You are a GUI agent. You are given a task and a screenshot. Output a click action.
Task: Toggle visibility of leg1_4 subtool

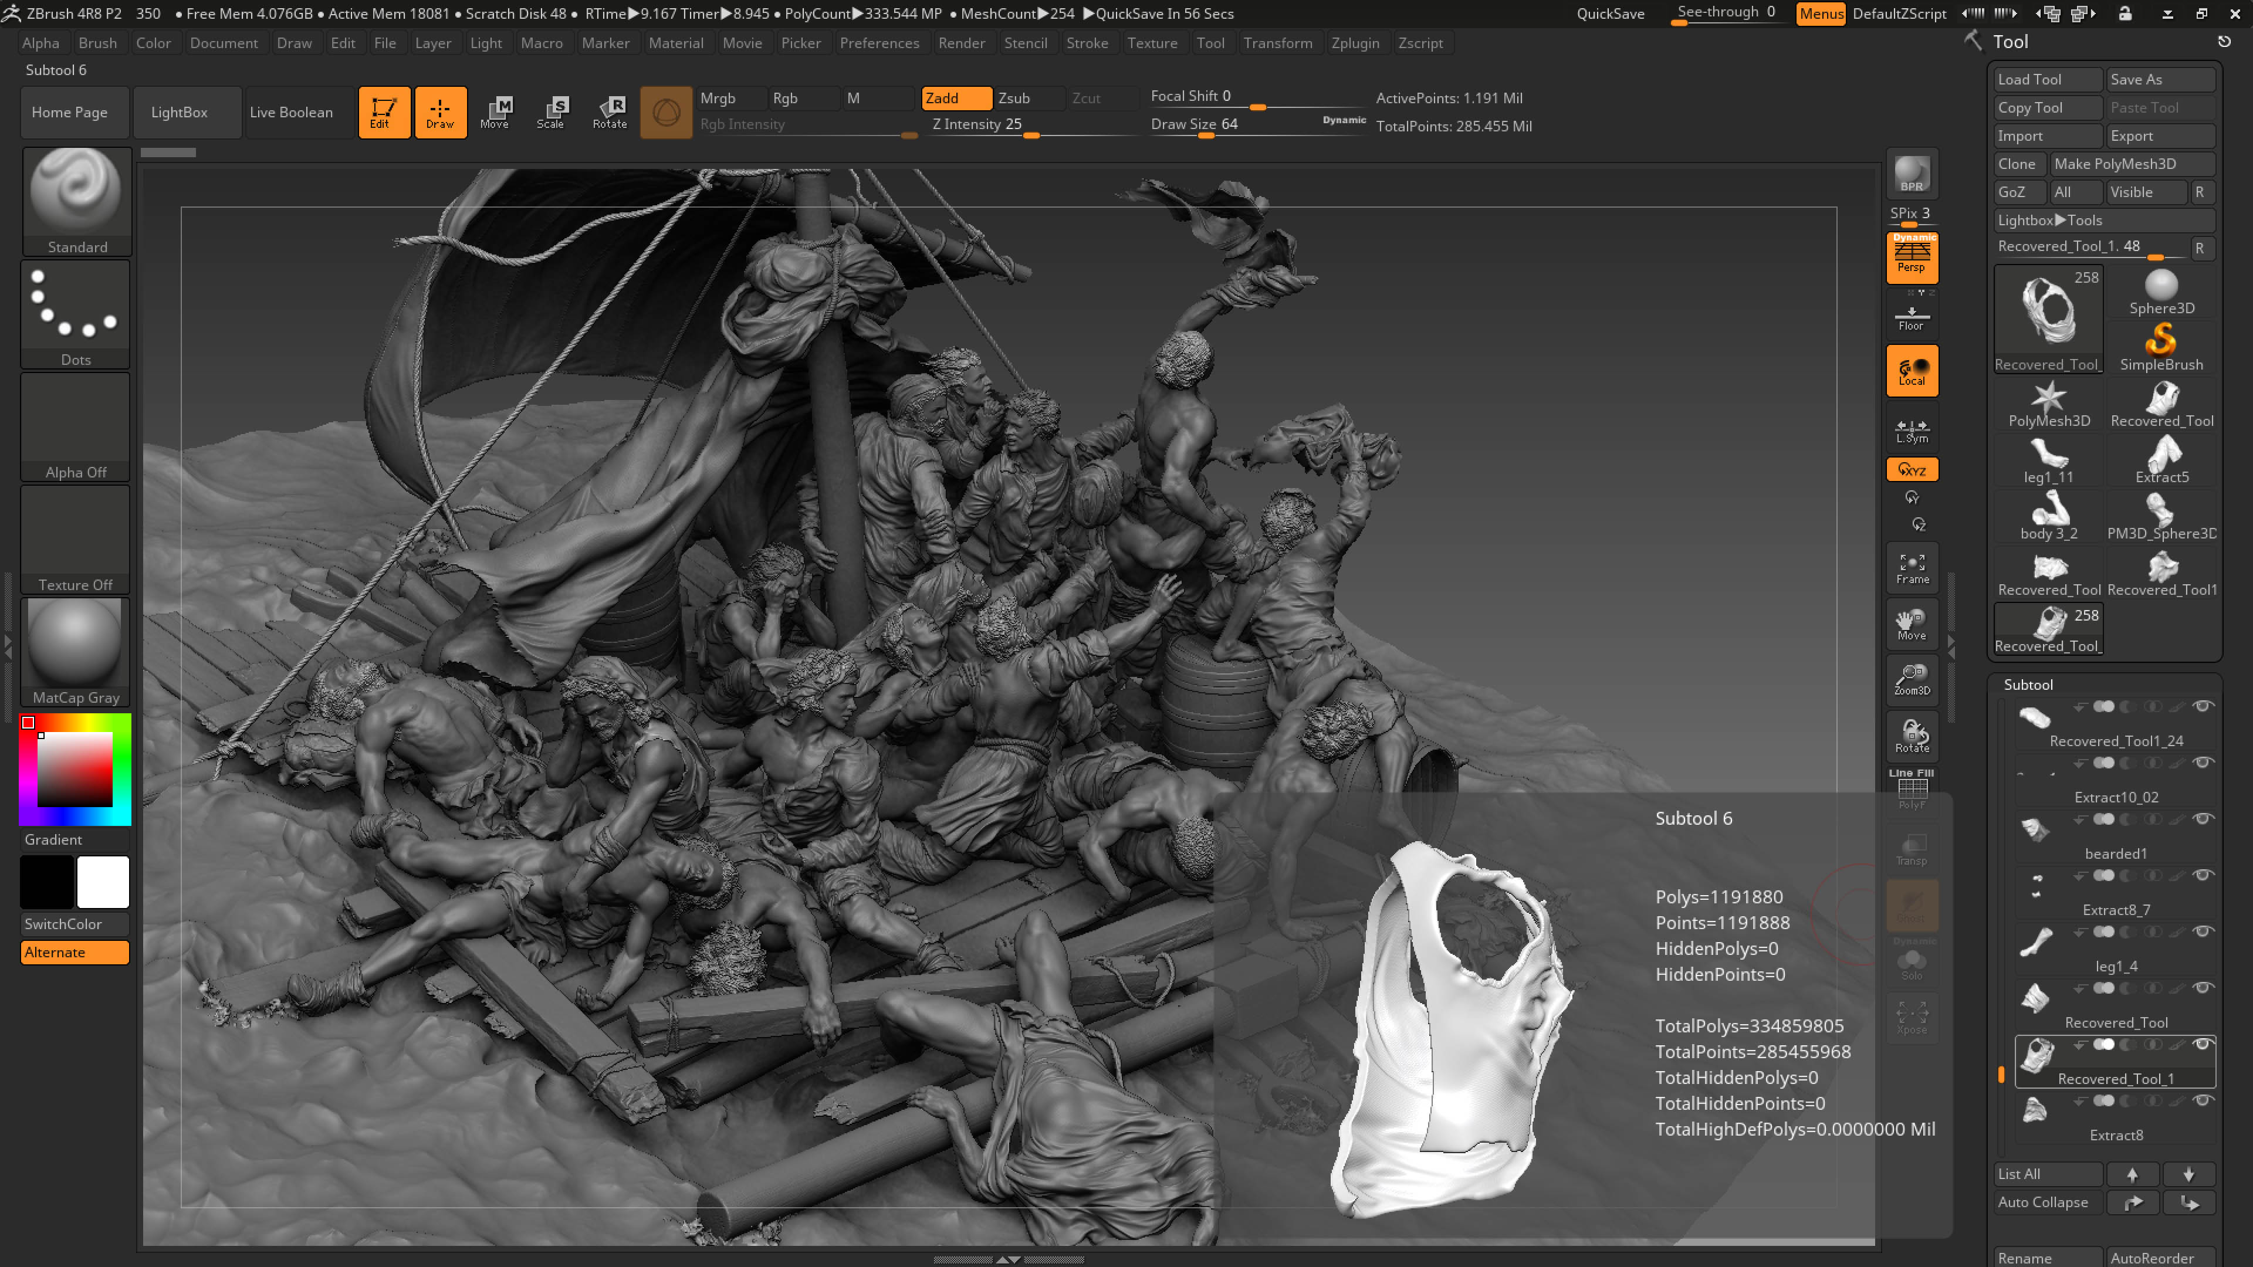[x=2203, y=932]
